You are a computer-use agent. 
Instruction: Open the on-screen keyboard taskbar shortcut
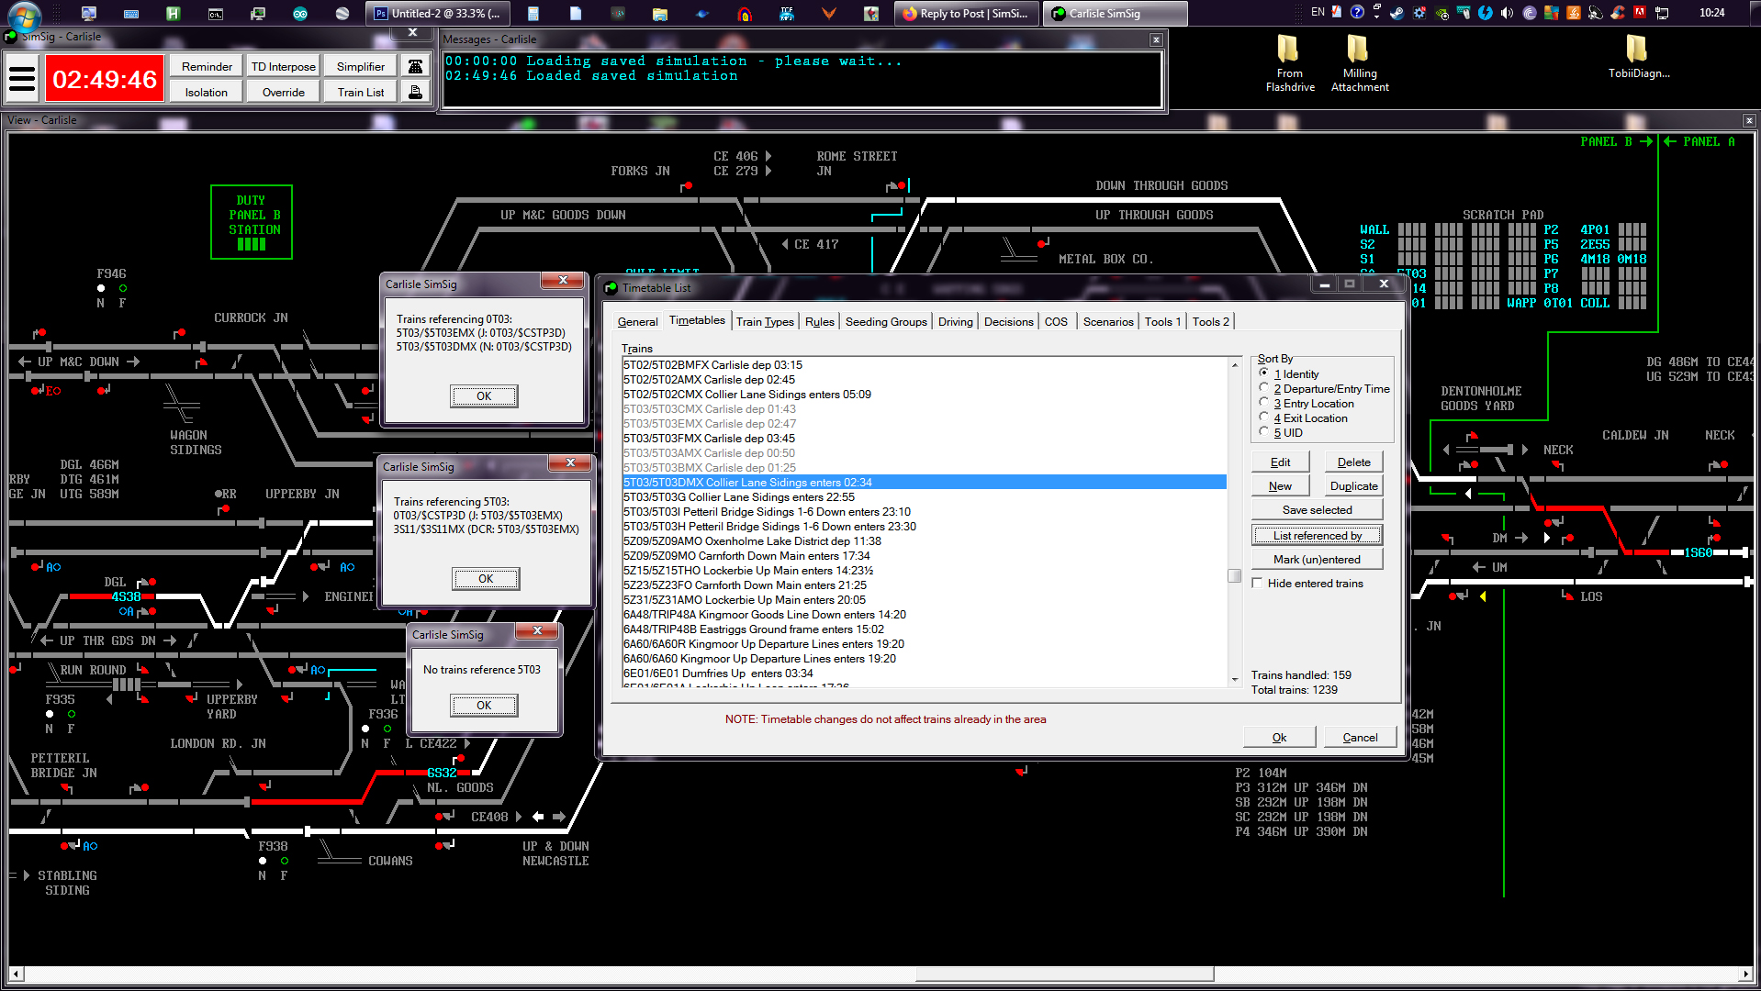click(131, 14)
